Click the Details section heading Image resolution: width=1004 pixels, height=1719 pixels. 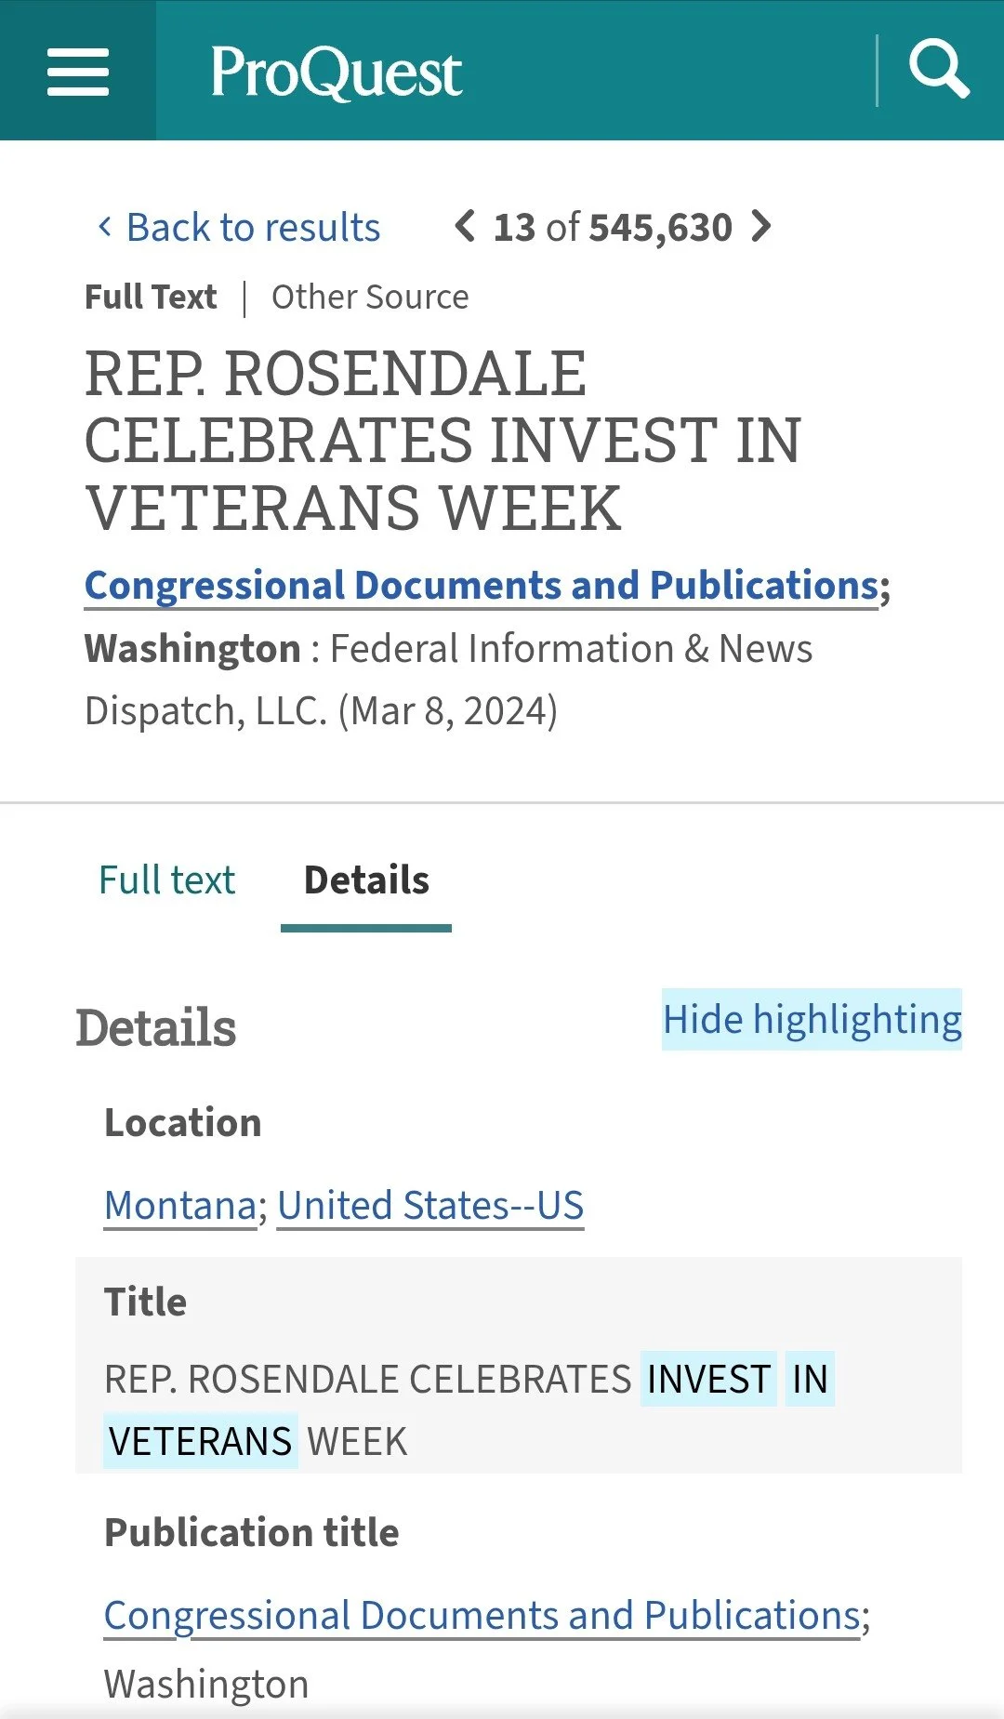[156, 1028]
